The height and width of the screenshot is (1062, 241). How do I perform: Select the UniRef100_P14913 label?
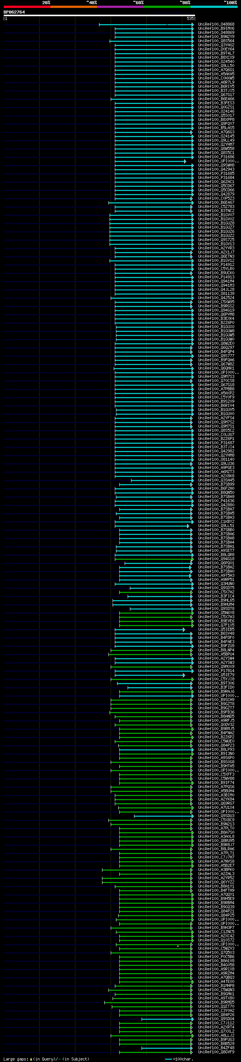[216, 277]
